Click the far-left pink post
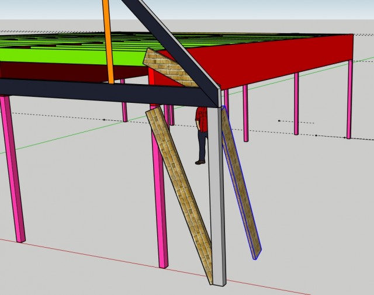This screenshot has width=374, height=295. (12, 168)
